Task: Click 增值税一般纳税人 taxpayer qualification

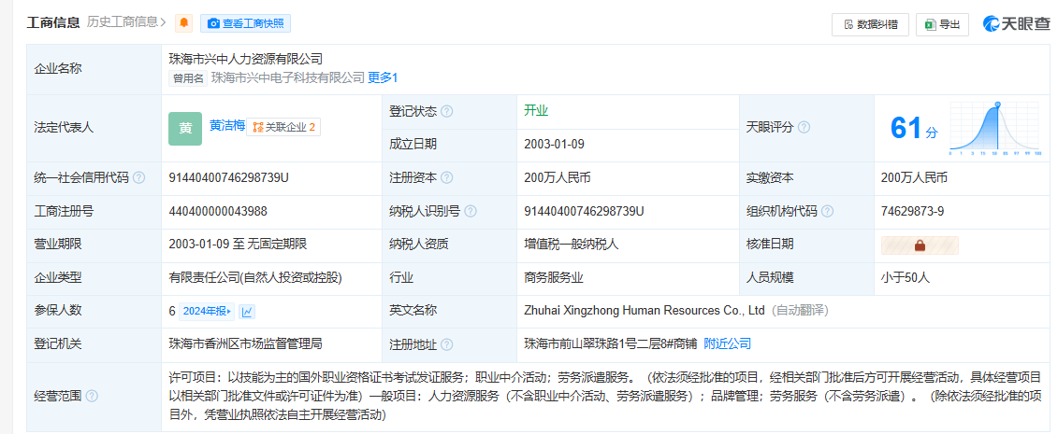Action: [572, 245]
